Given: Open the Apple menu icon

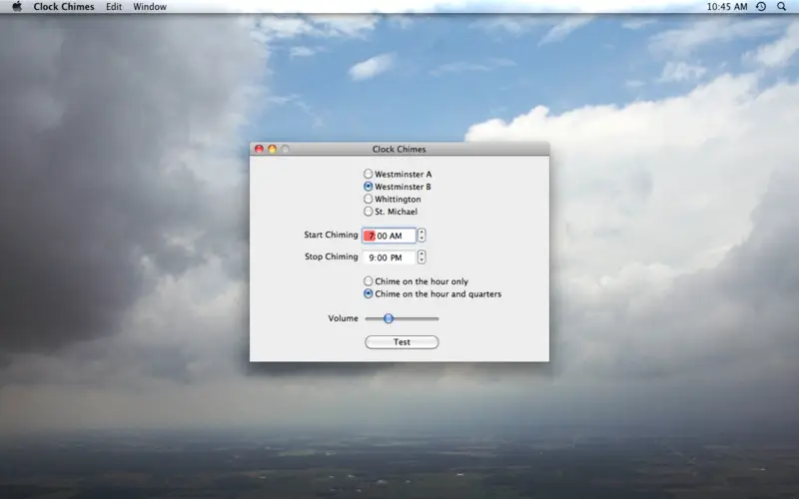Looking at the screenshot, I should click(x=17, y=7).
